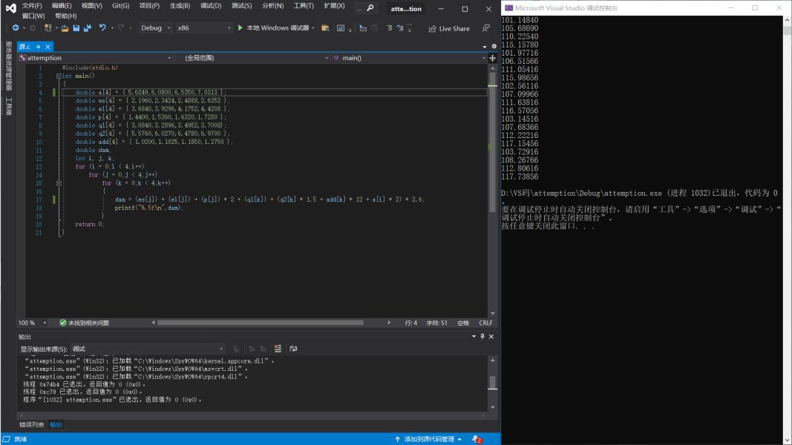Undo the last edit via undo arrow
Image resolution: width=792 pixels, height=445 pixels.
(102, 27)
